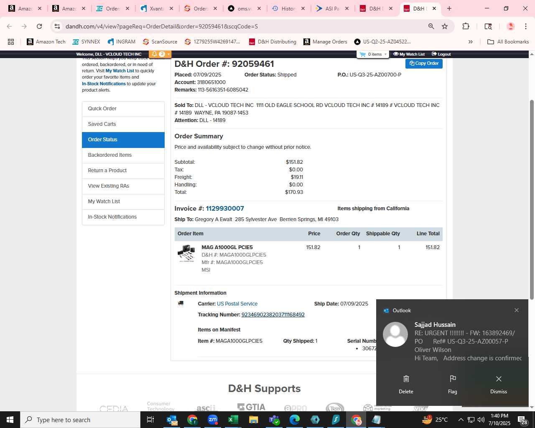Flag the Outlook email notification
The width and height of the screenshot is (535, 428).
click(x=453, y=385)
